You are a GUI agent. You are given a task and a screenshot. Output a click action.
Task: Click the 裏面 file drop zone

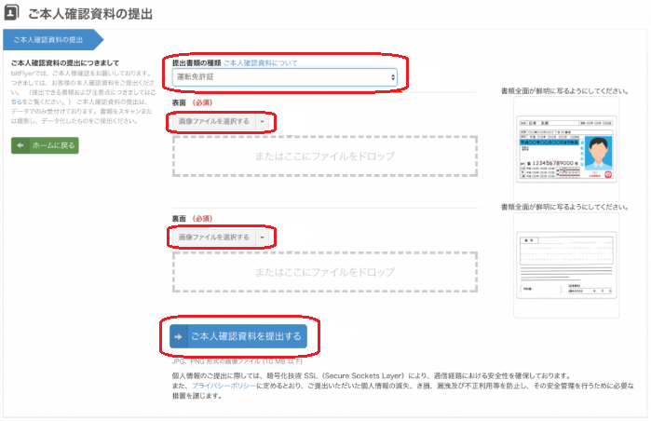point(325,272)
